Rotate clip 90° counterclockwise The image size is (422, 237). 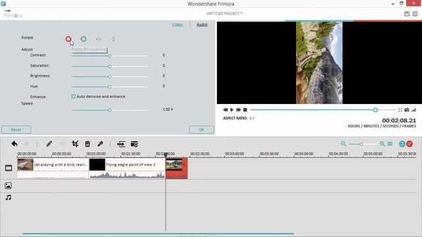pos(84,39)
